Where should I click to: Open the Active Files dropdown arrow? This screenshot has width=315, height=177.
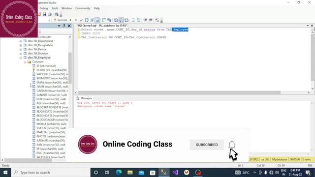[308, 26]
